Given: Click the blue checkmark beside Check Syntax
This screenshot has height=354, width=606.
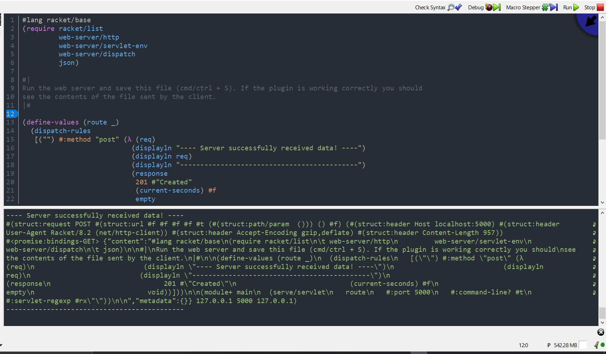Looking at the screenshot, I should click(x=458, y=7).
